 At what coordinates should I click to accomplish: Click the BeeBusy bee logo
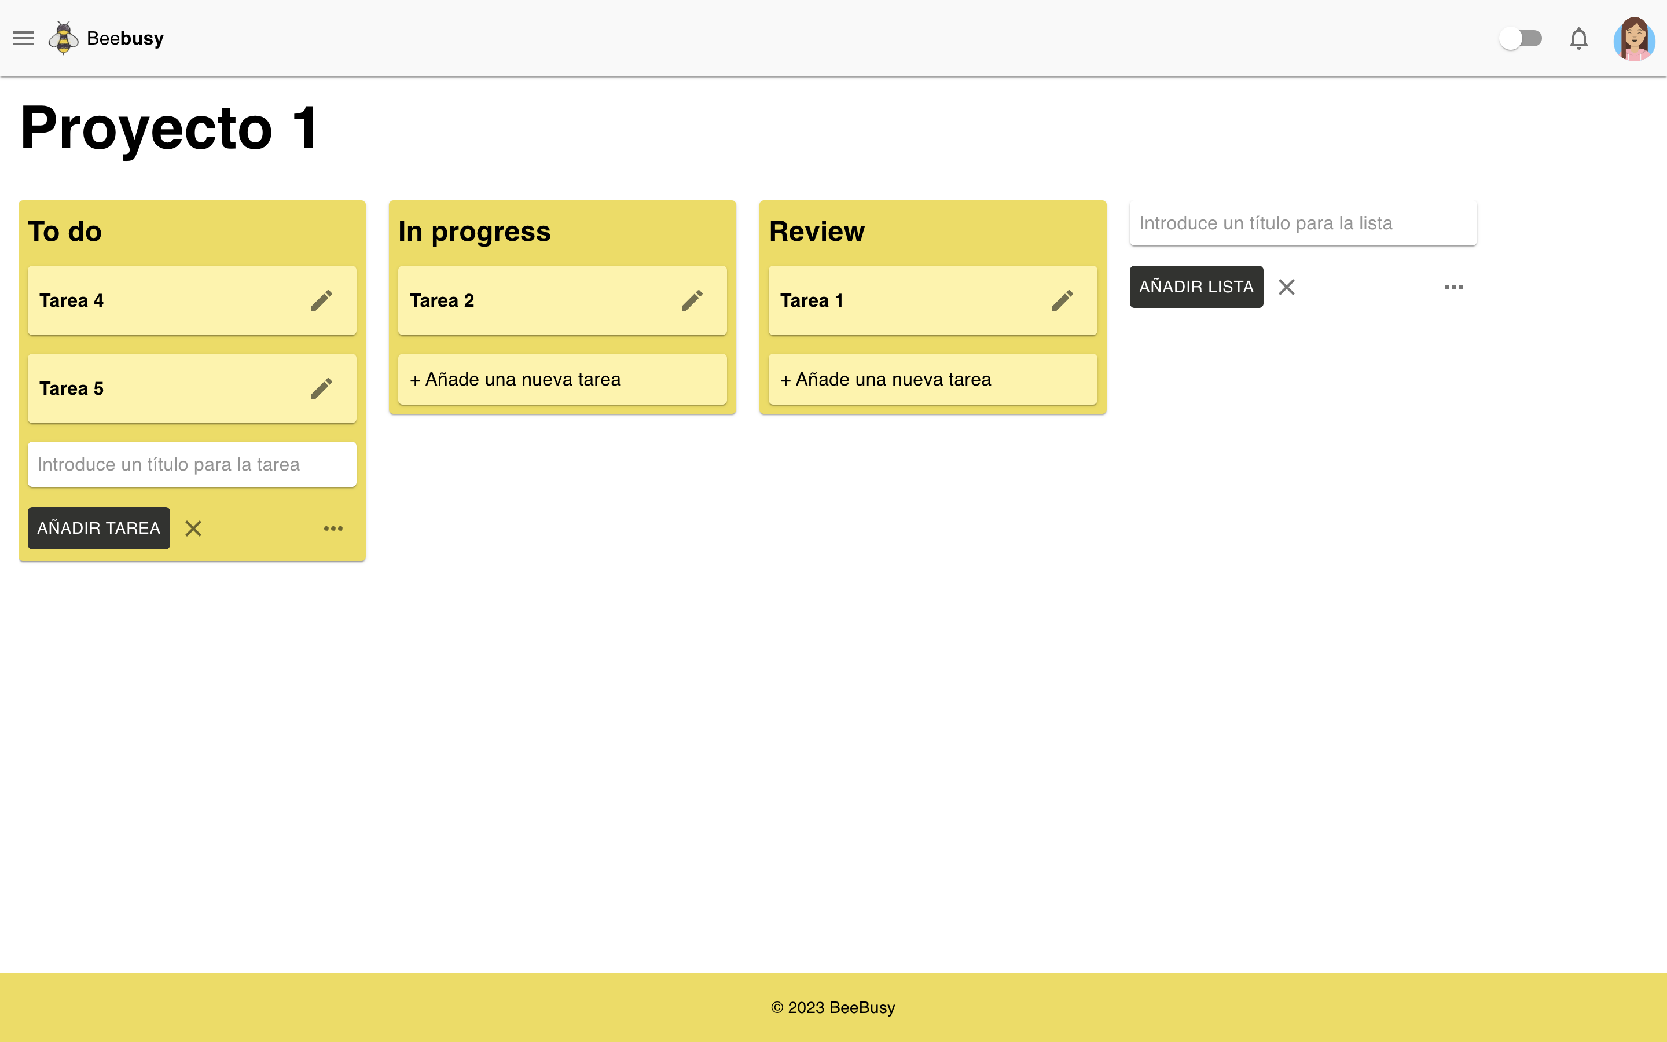click(x=63, y=38)
